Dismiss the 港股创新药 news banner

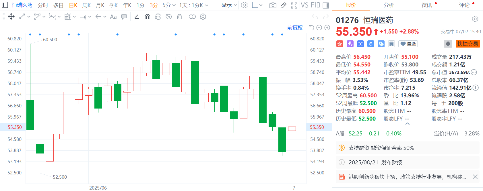(x=475, y=177)
